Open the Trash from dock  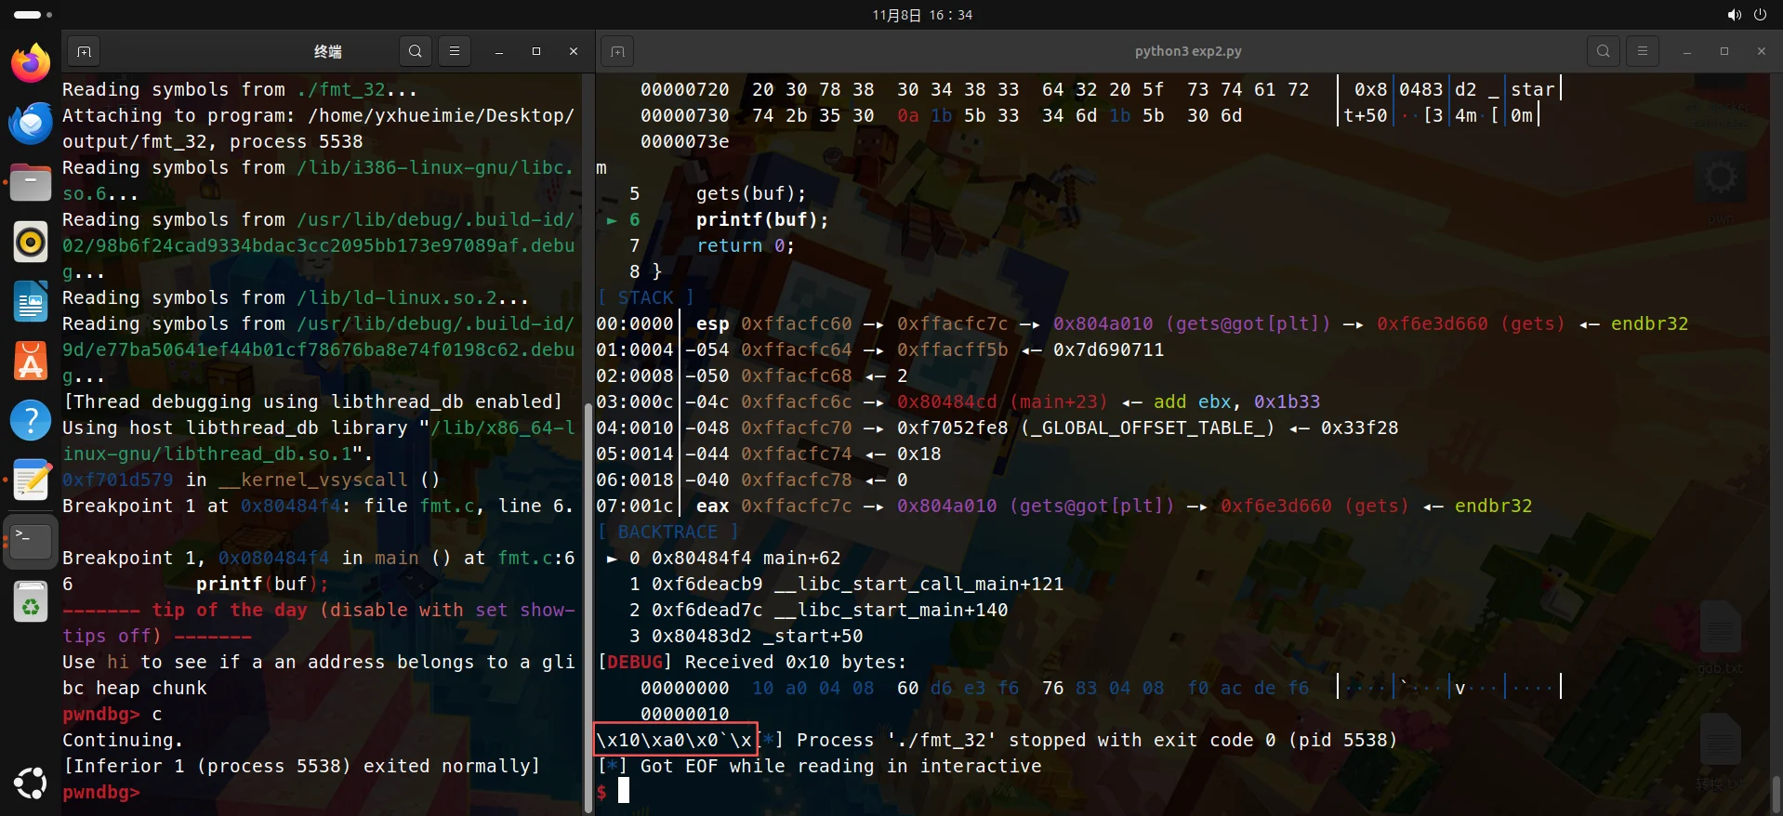(x=31, y=601)
